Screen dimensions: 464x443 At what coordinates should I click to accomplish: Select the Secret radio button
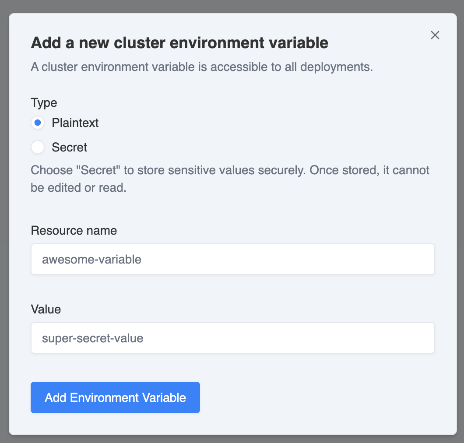click(38, 148)
